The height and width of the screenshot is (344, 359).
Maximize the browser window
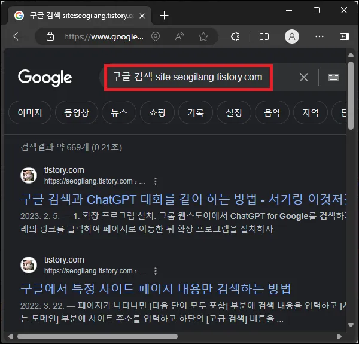(317, 10)
